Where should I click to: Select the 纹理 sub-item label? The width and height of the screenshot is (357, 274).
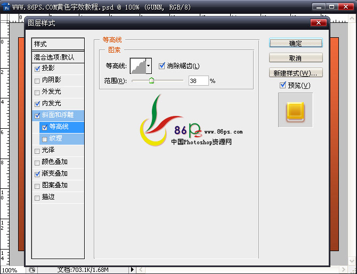[x=56, y=138]
